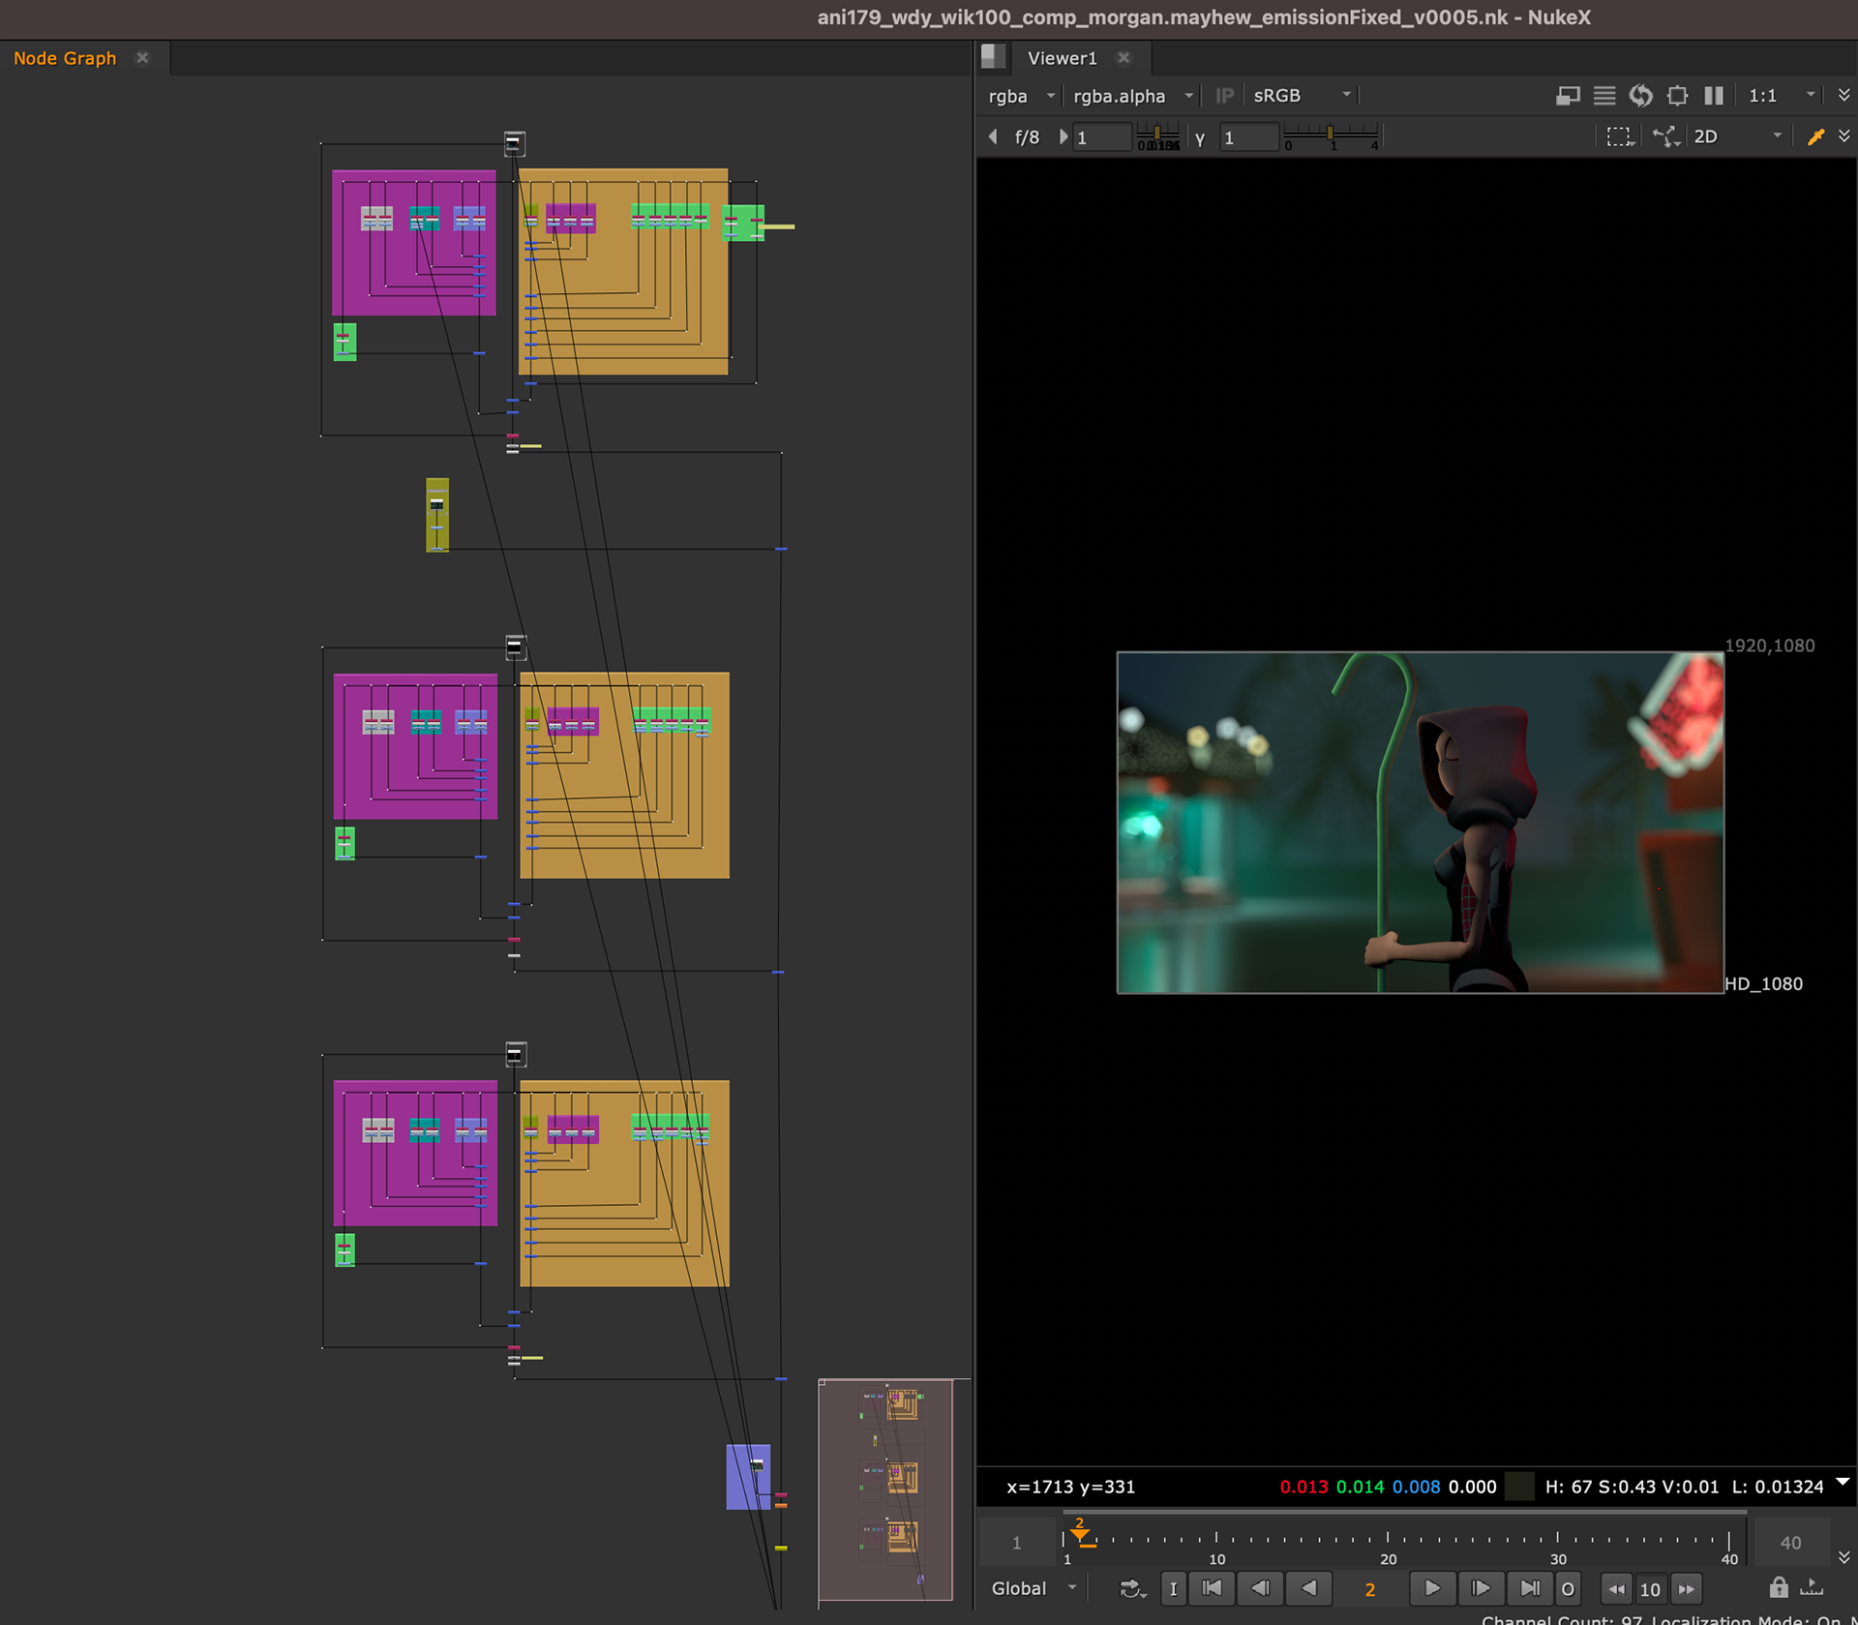Select the blue-purple backdrop at bottom

click(748, 1477)
